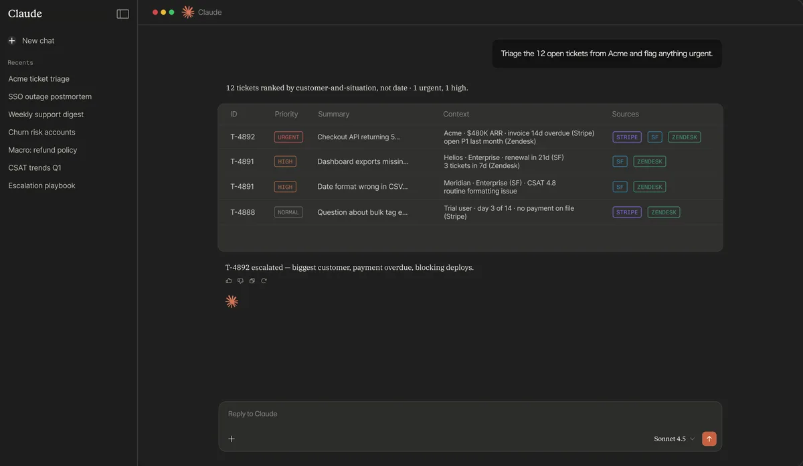Click the Acme $480K ARR context cell

tap(519, 137)
